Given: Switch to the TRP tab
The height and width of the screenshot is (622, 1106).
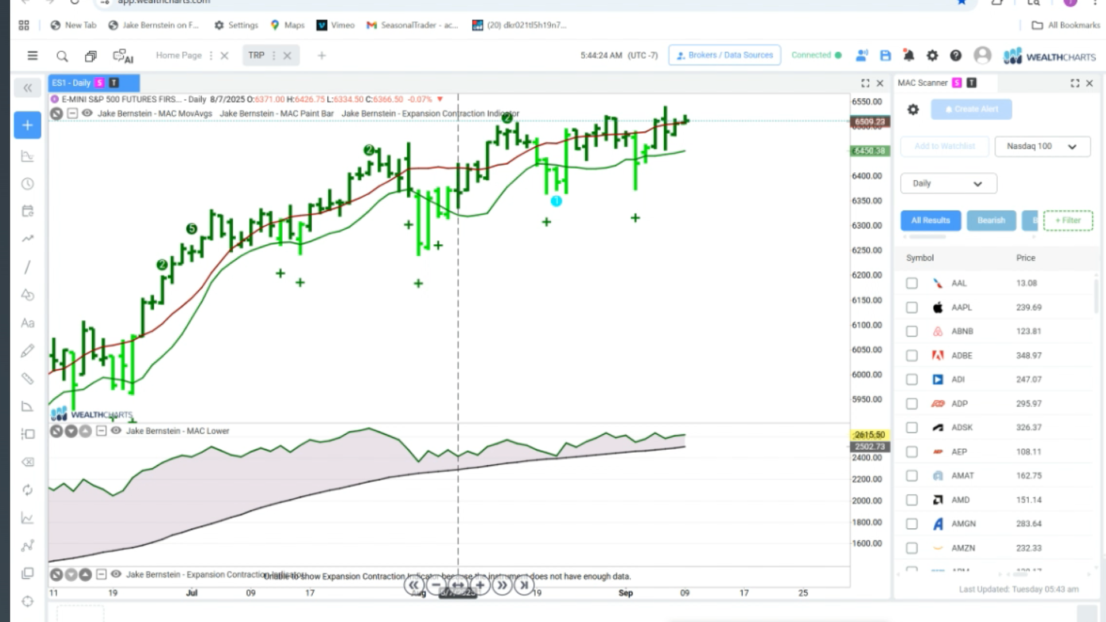Looking at the screenshot, I should tap(256, 55).
